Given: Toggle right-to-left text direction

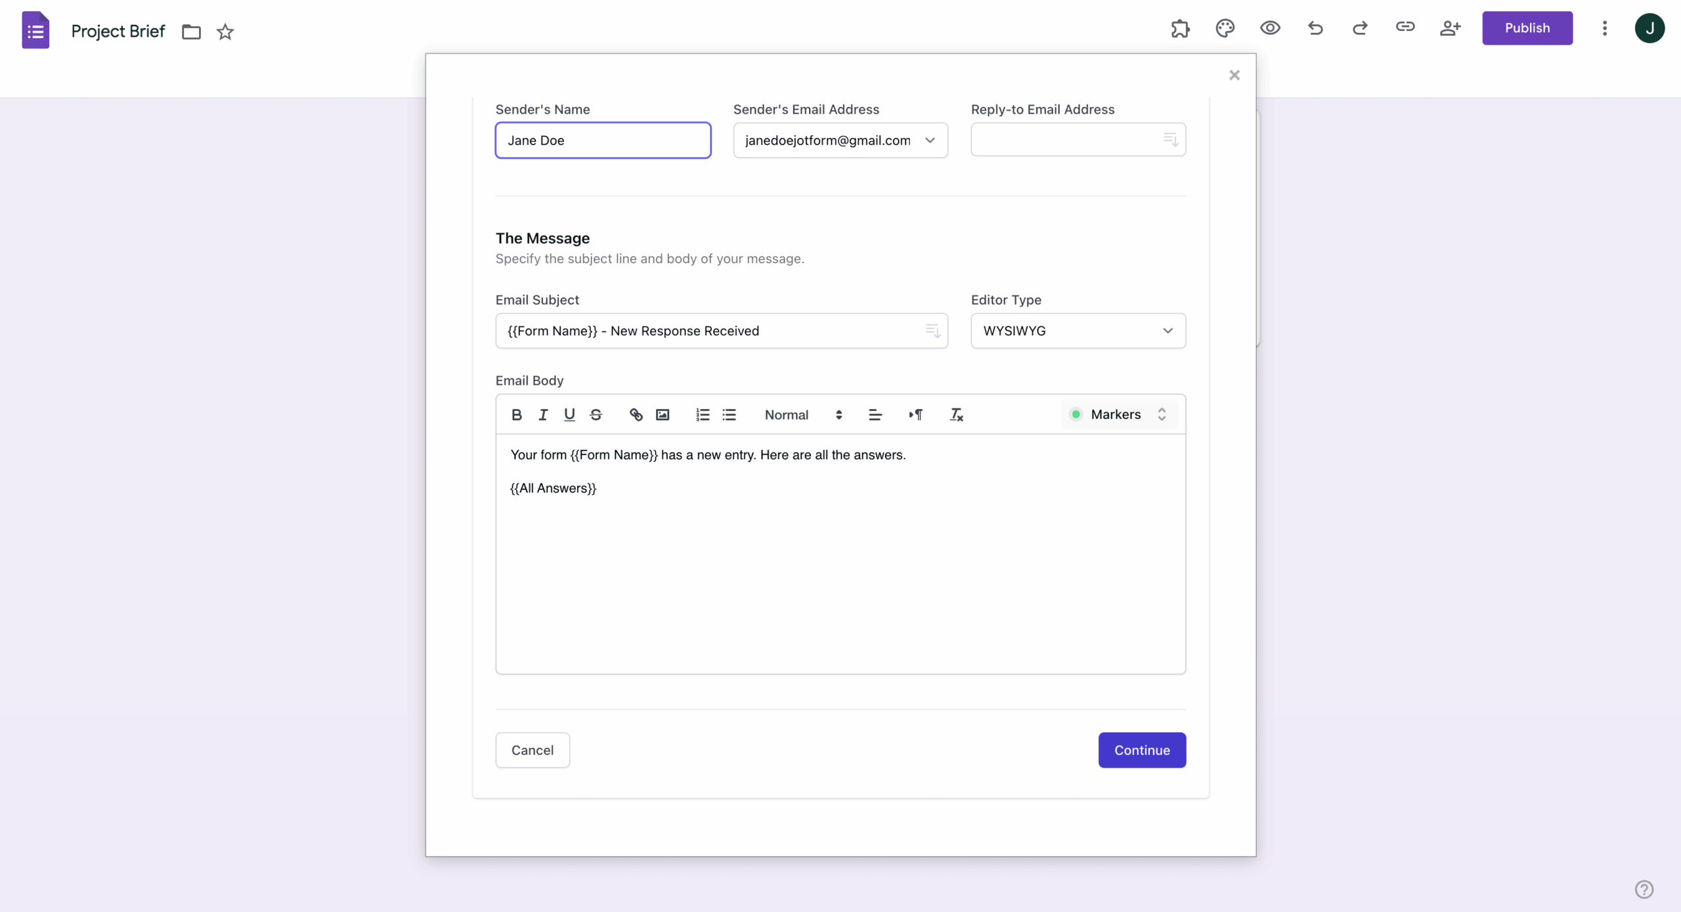Looking at the screenshot, I should point(915,414).
